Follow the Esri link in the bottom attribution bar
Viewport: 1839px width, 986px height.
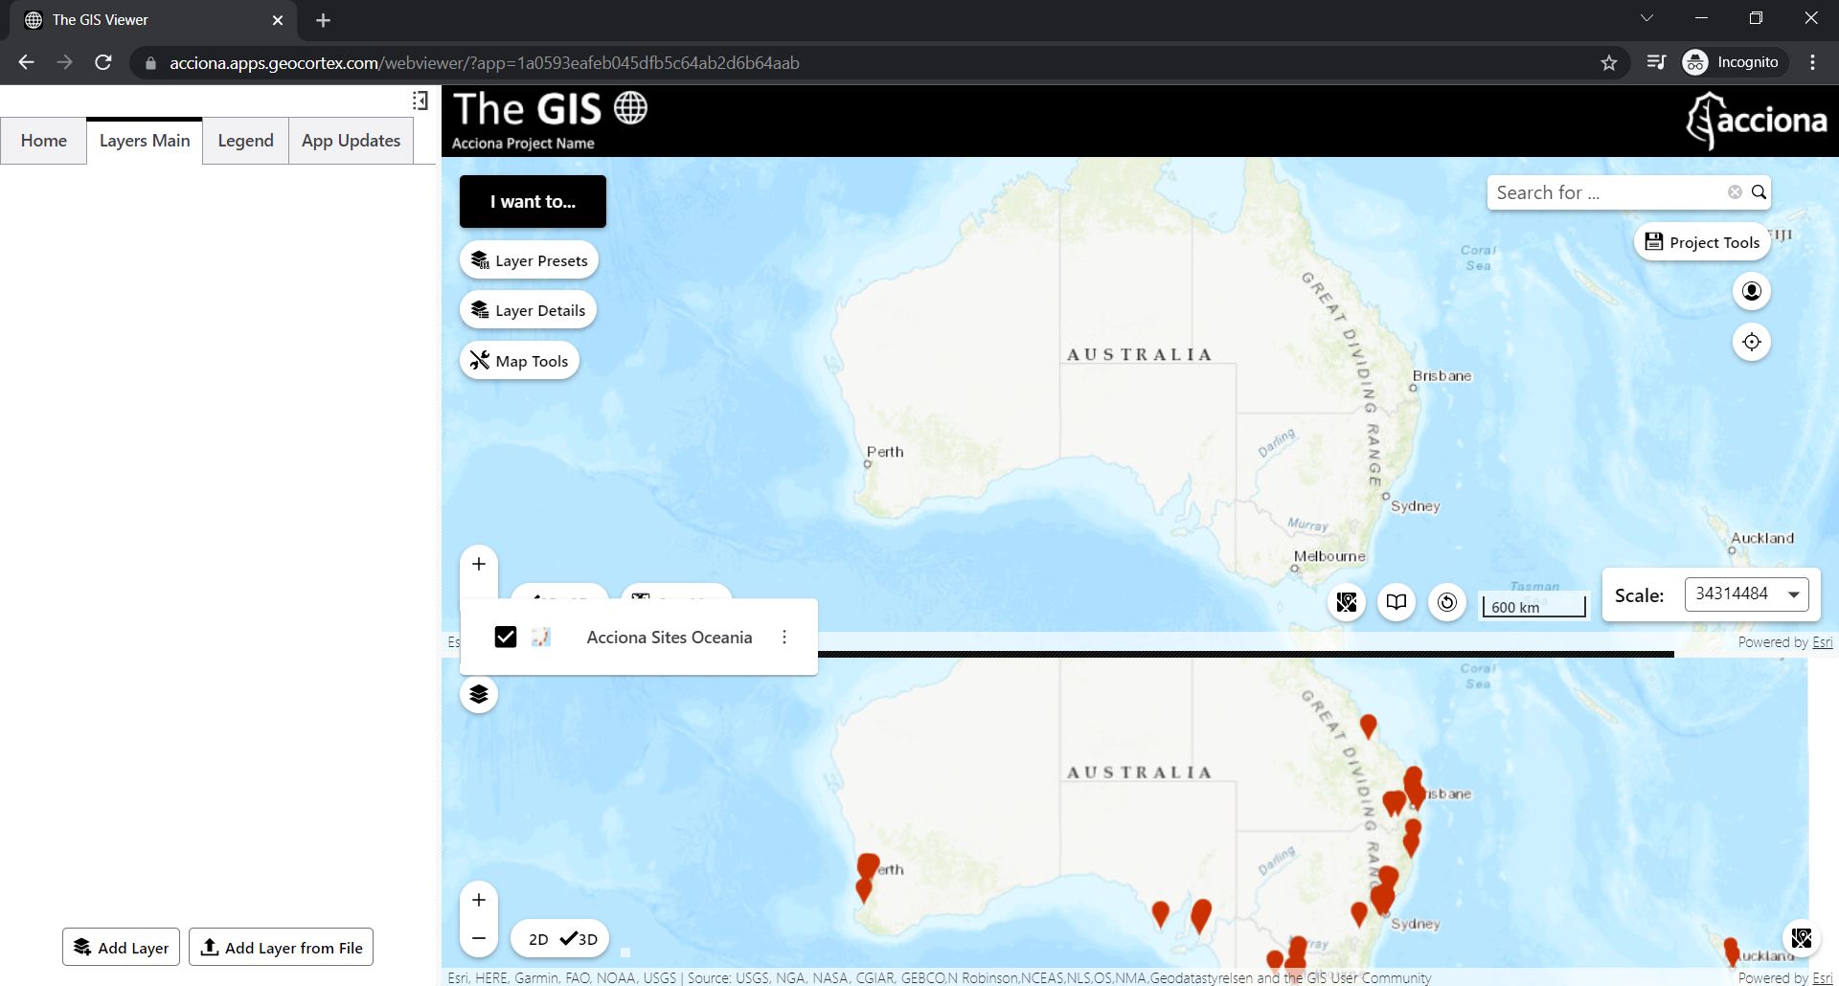click(1822, 978)
